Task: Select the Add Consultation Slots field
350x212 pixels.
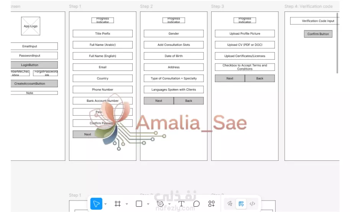Action: 174,45
